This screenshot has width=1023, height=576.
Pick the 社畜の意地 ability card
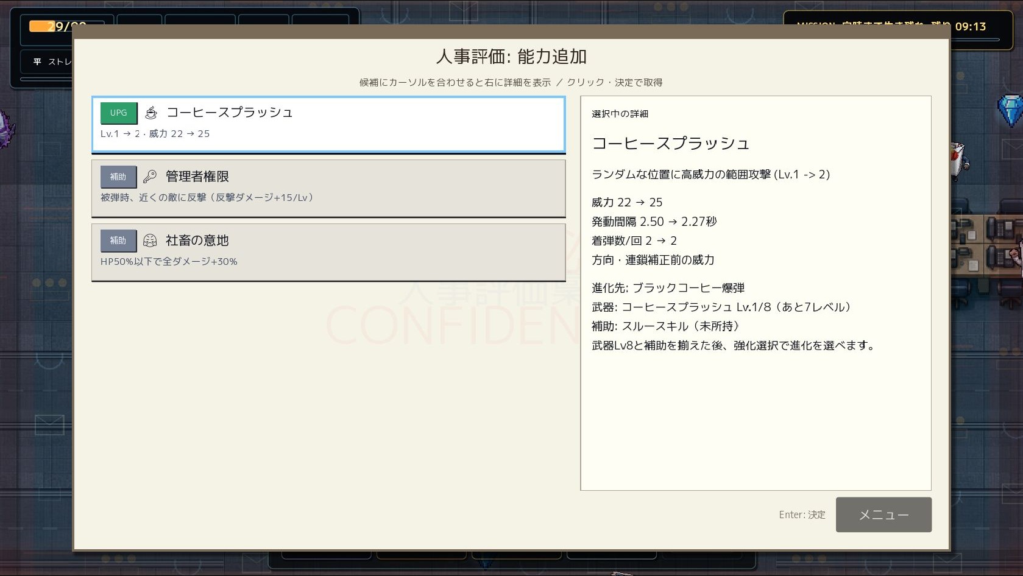(328, 252)
